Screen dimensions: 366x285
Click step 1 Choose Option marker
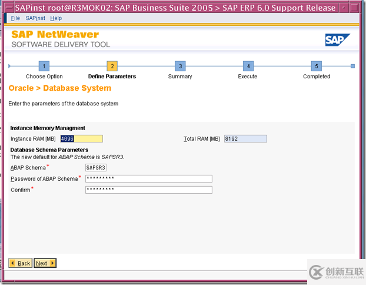tap(44, 66)
